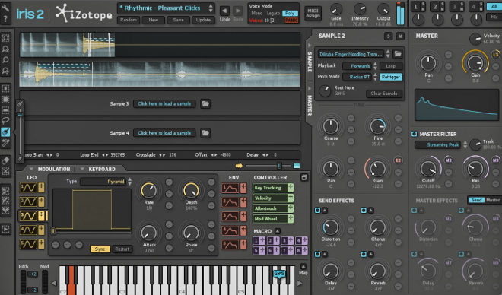Toggle Loop playback for Sample 2
This screenshot has height=295, width=502.
tap(391, 66)
